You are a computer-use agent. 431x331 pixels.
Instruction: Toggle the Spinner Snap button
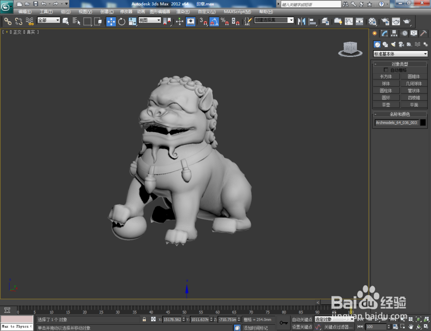click(235, 22)
